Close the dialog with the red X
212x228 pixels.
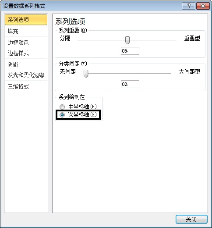point(203,6)
